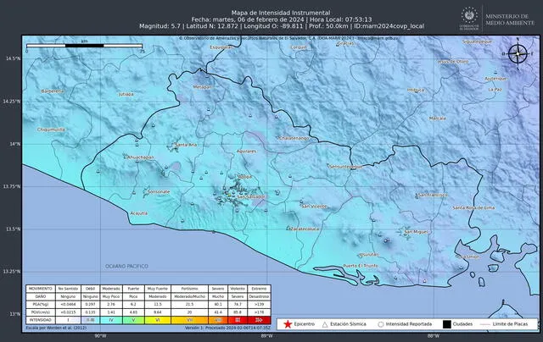Click the map distance scale bar
The width and height of the screenshot is (543, 342).
click(85, 43)
